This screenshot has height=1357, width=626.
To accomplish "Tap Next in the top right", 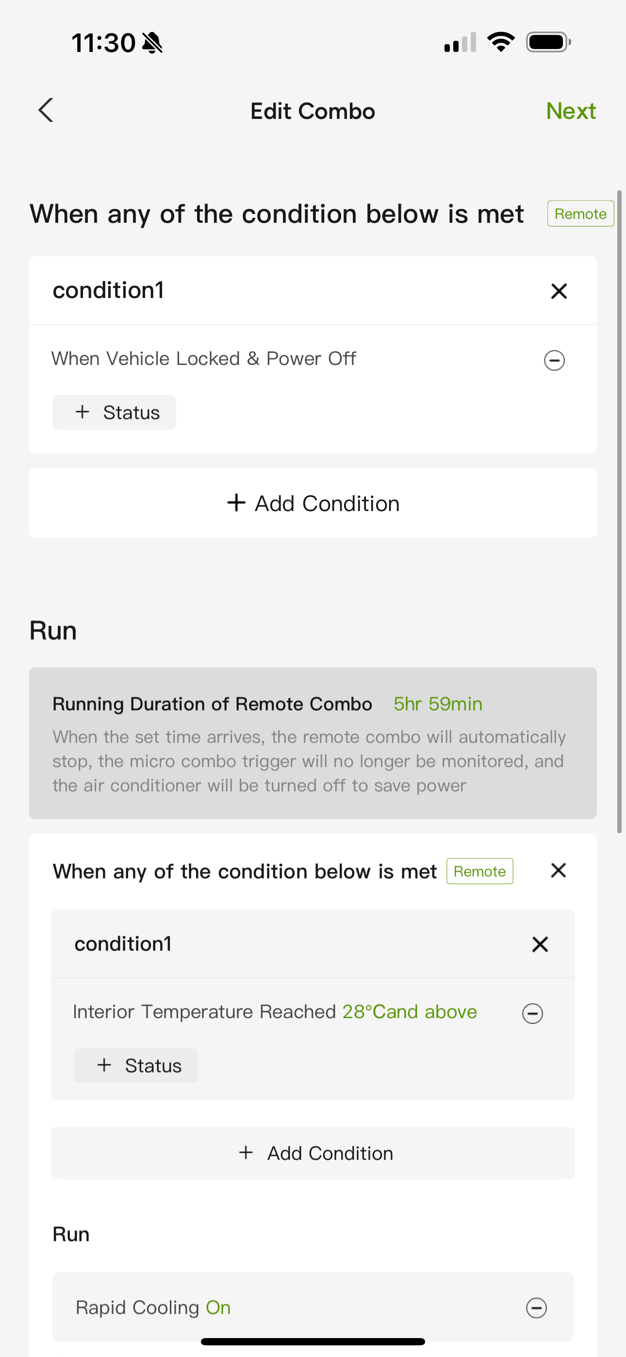I will pos(571,111).
